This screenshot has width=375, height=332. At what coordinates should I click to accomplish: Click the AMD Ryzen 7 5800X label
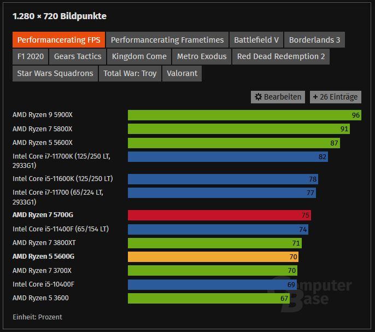(x=42, y=129)
